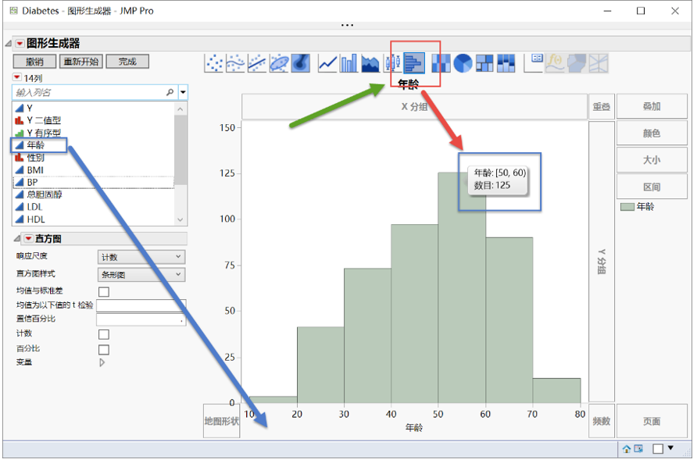
Task: Select the 性别 column in the list
Action: click(93, 158)
